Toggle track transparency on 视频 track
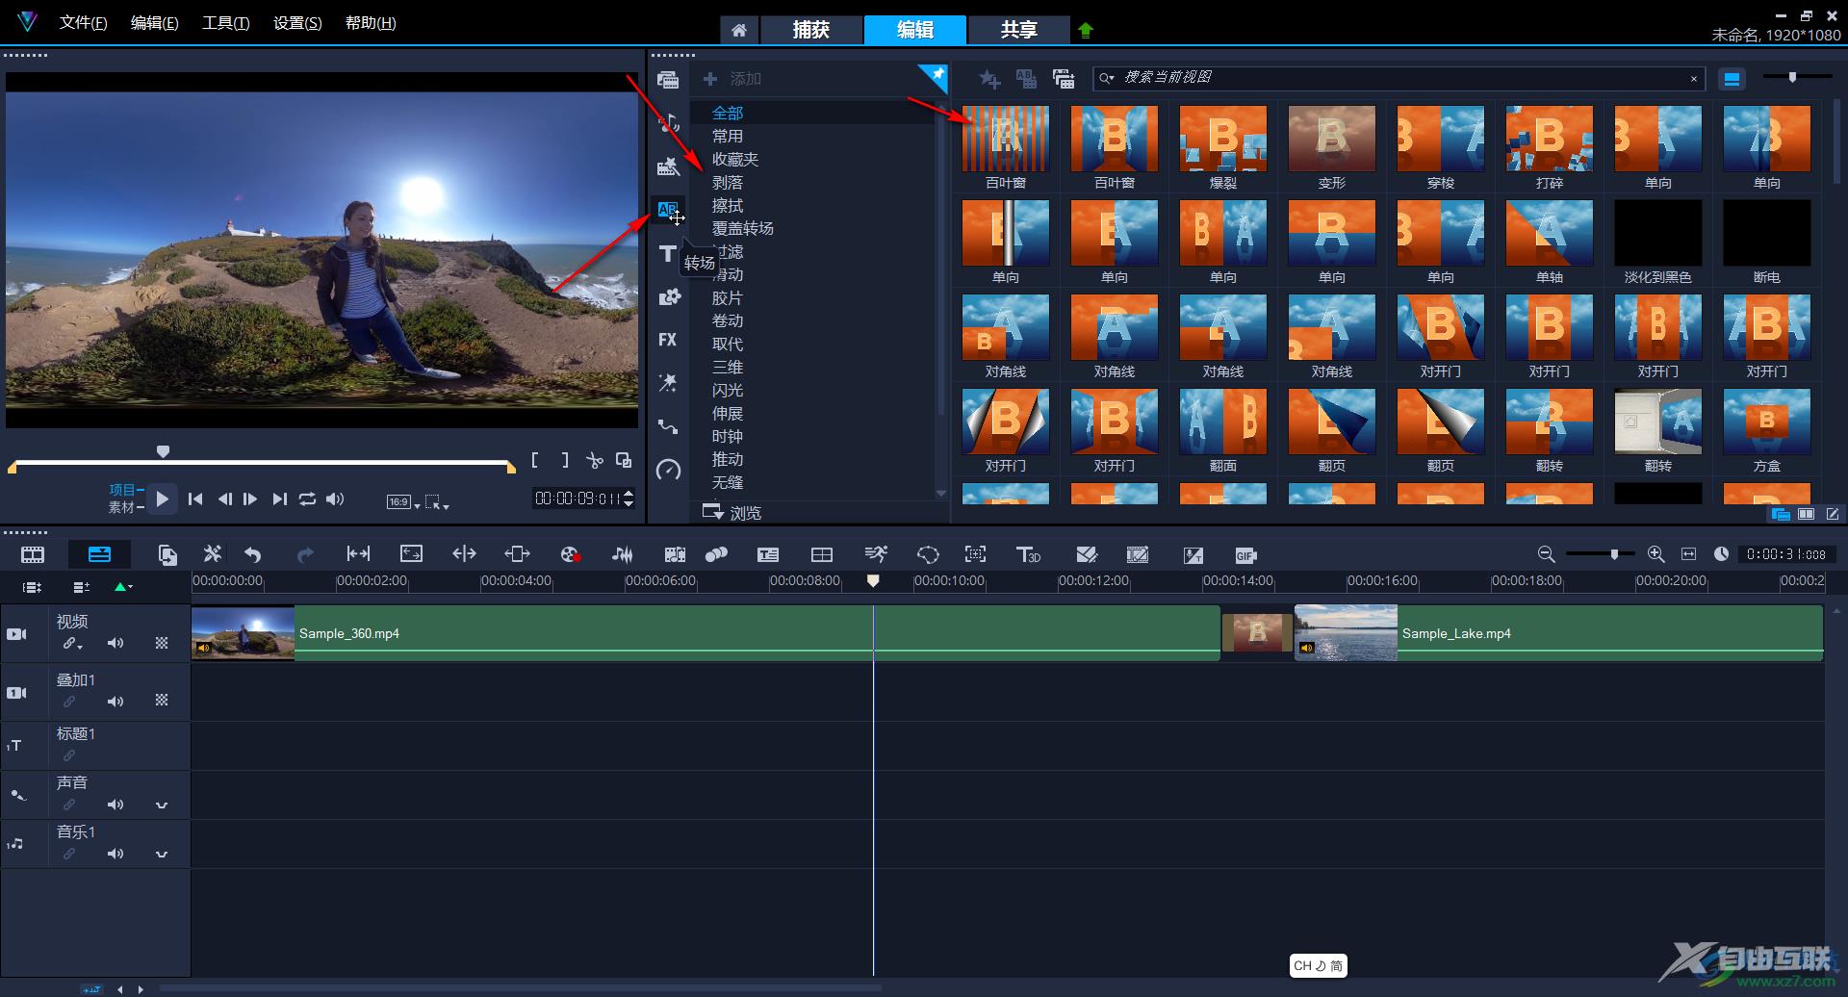The height and width of the screenshot is (997, 1848). click(x=162, y=643)
